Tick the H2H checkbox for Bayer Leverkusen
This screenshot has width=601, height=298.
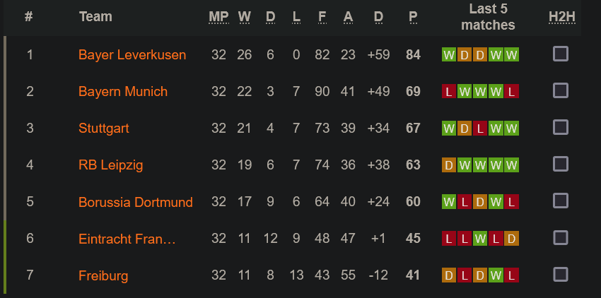[561, 54]
